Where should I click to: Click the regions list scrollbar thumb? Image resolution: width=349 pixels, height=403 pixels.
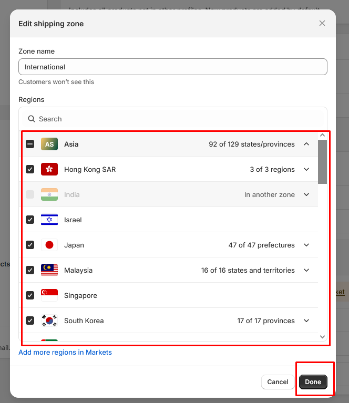click(322, 162)
